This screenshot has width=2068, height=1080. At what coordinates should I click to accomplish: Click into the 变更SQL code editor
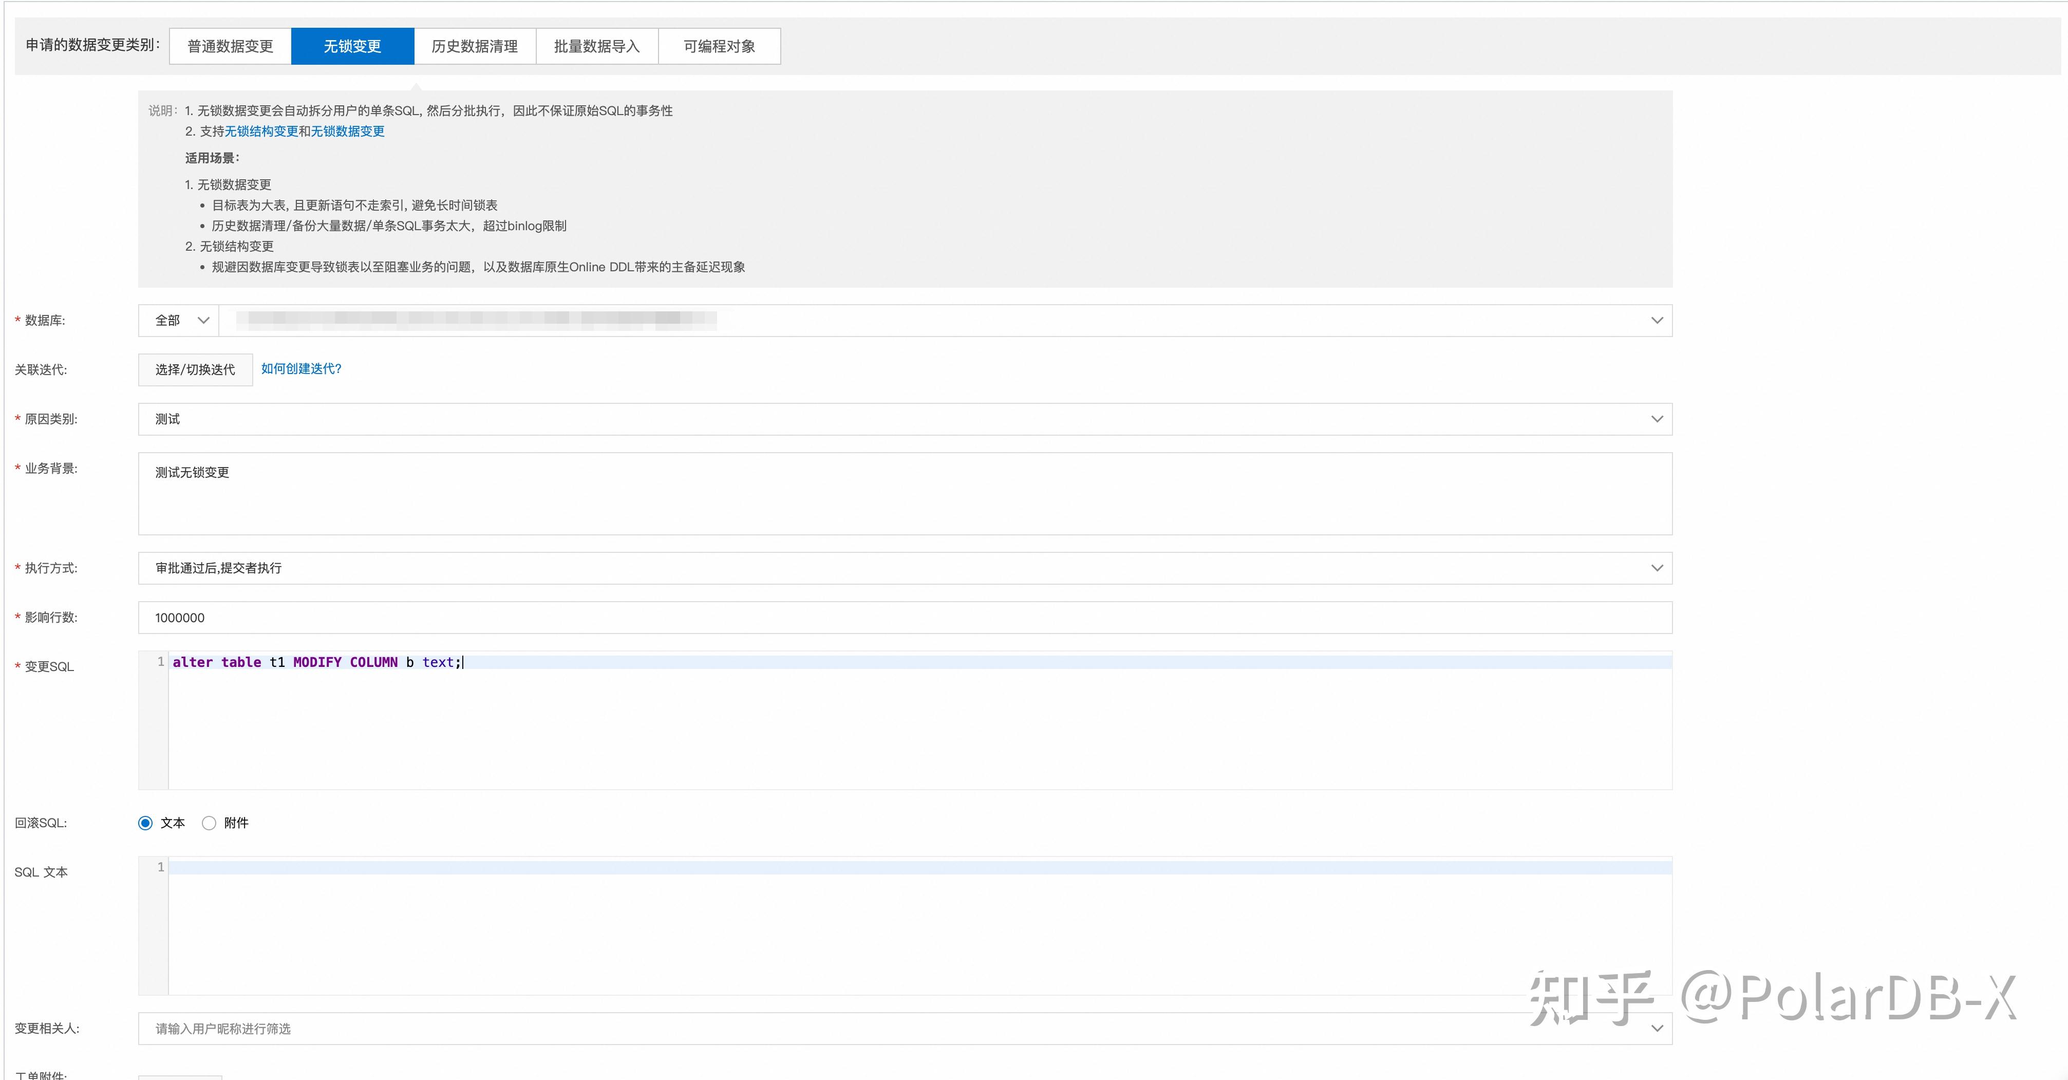click(919, 723)
